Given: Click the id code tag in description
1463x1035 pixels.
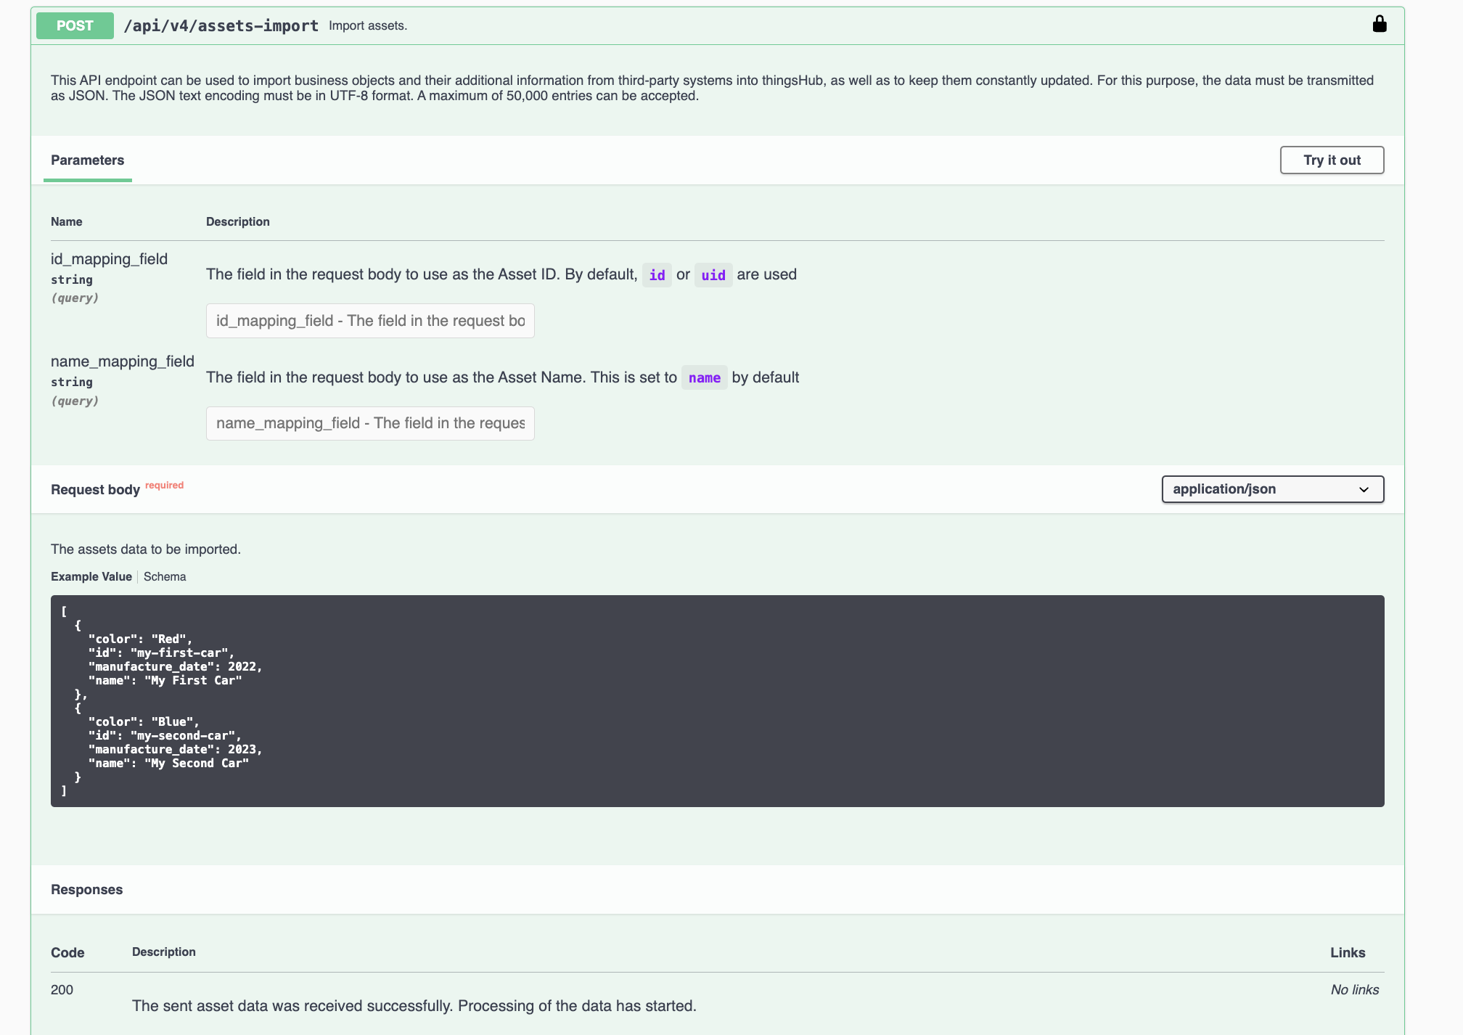Looking at the screenshot, I should [657, 275].
